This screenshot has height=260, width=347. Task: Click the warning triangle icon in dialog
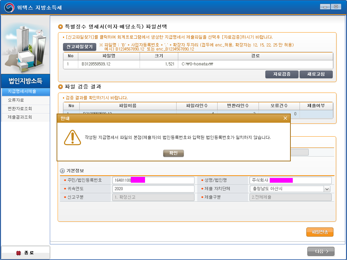tap(73, 137)
